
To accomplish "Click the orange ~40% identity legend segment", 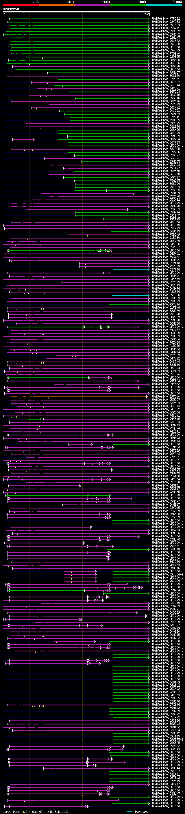I will click(x=57, y=5).
